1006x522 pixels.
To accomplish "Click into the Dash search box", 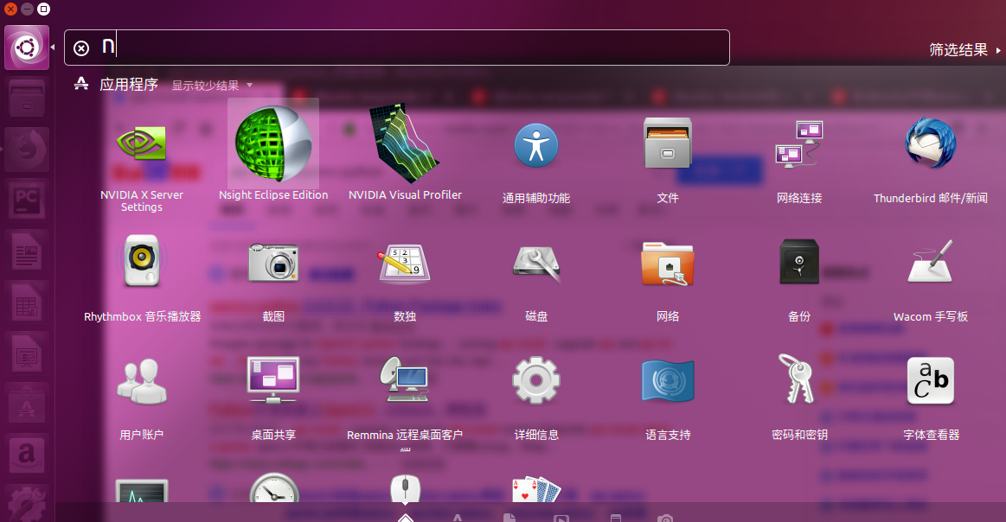I will point(396,48).
